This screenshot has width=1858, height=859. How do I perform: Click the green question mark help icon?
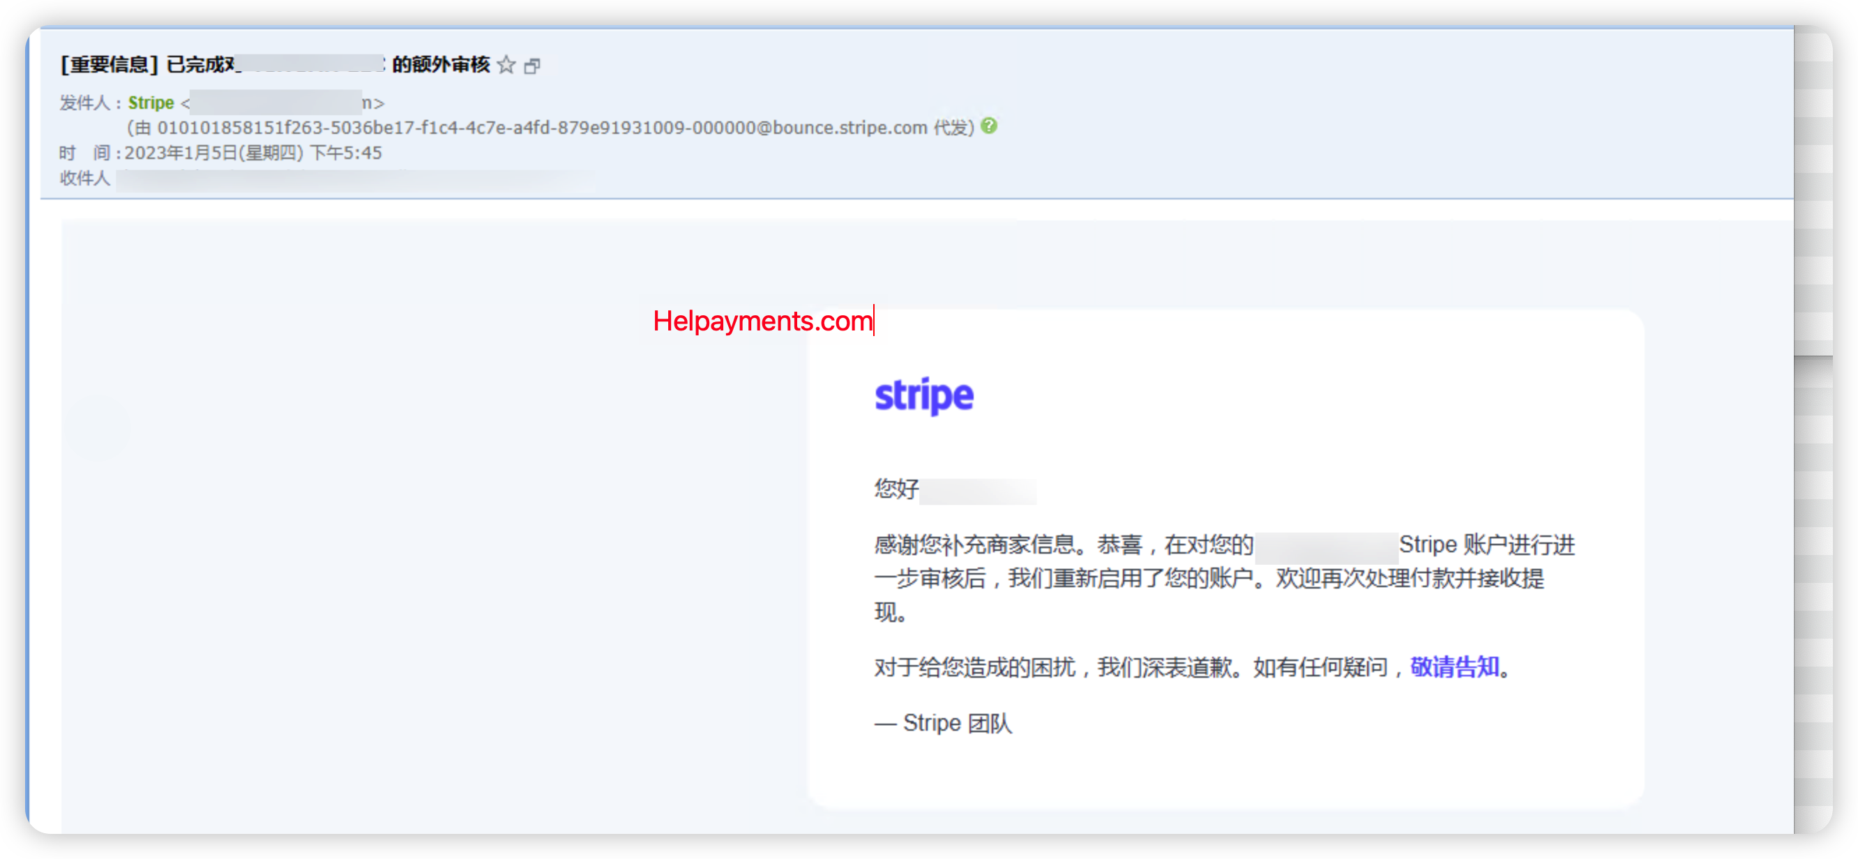point(989,126)
